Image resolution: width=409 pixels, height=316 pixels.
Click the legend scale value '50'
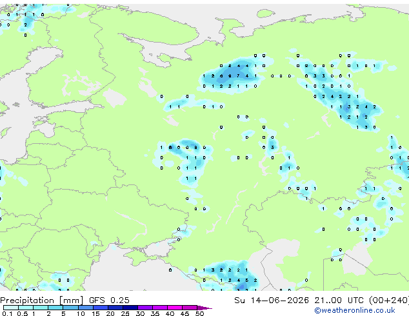(200, 313)
